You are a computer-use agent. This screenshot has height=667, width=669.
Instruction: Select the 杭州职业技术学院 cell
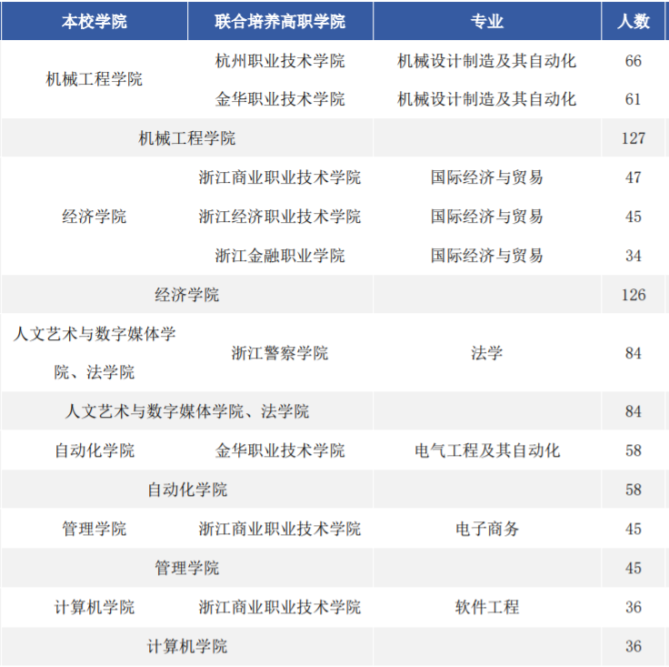coord(280,61)
